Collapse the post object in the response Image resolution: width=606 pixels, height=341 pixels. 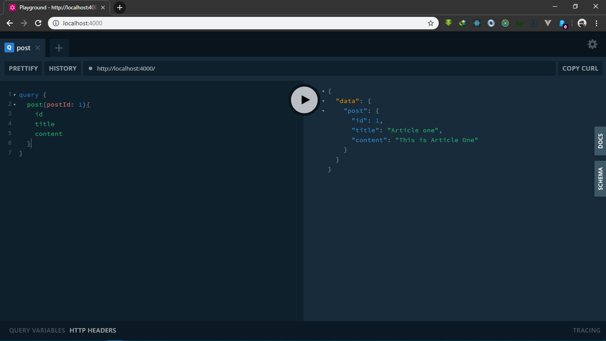click(x=323, y=111)
